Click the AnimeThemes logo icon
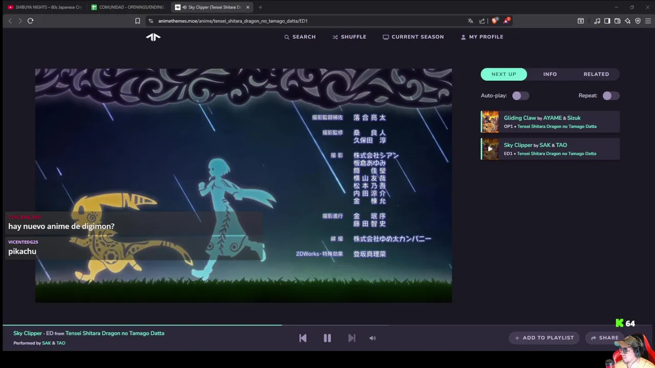 [x=153, y=37]
